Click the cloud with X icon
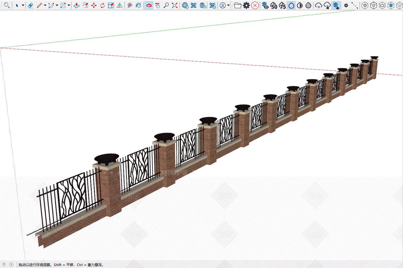Screen dimensions: 403x268 coord(319,5)
